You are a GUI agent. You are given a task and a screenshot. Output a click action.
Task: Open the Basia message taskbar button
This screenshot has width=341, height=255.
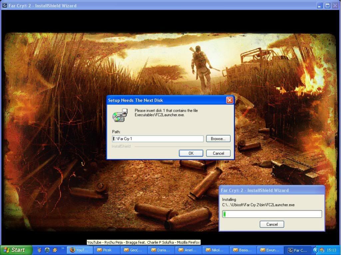pyautogui.click(x=243, y=250)
